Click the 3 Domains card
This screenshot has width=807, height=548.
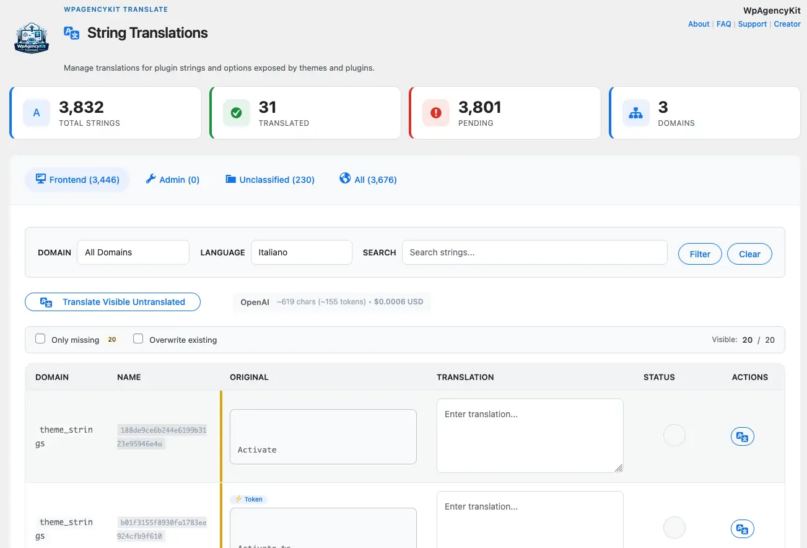pos(705,113)
